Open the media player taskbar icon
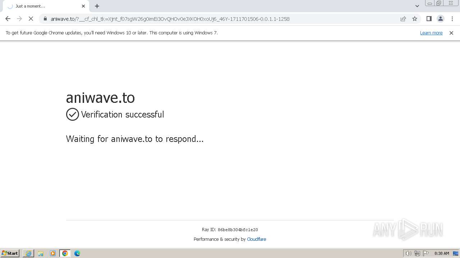 pos(53,253)
